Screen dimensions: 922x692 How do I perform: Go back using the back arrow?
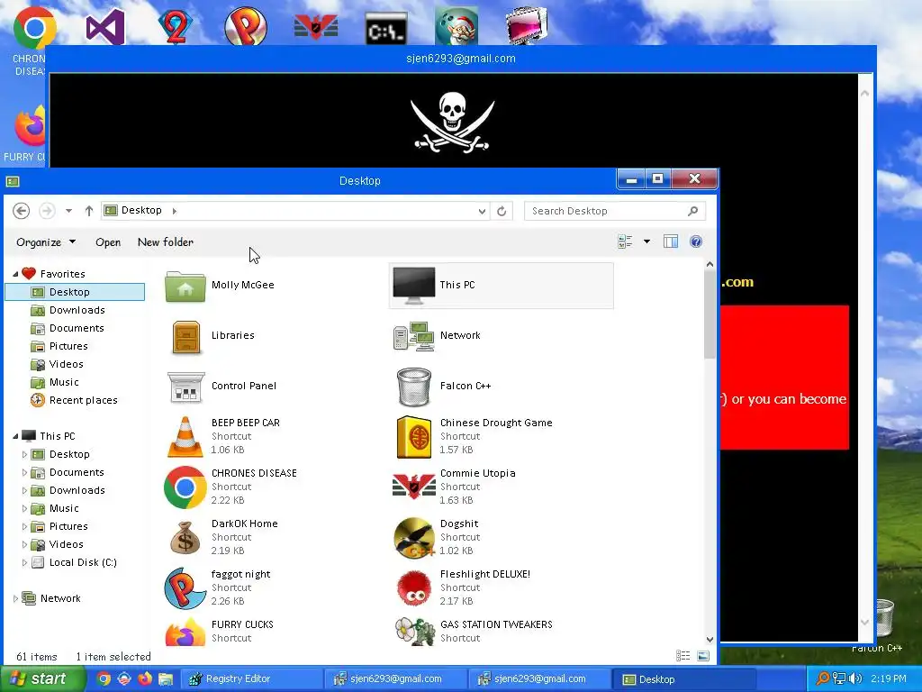pyautogui.click(x=22, y=211)
